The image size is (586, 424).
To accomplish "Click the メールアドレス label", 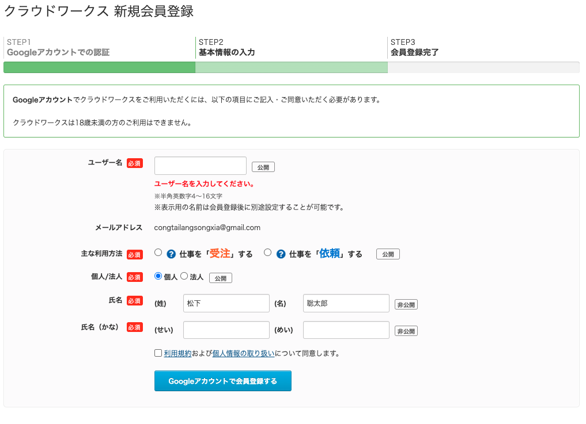I will [119, 228].
